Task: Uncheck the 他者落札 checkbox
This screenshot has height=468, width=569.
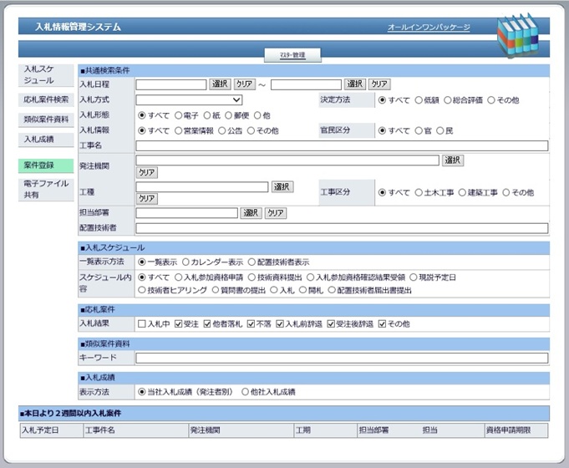Action: pos(209,323)
